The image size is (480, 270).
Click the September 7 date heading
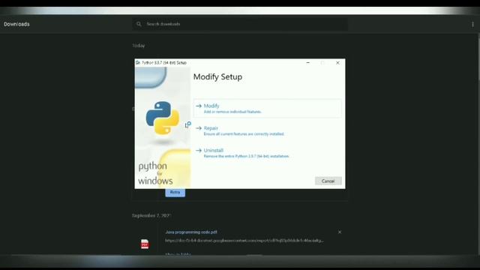pos(151,215)
